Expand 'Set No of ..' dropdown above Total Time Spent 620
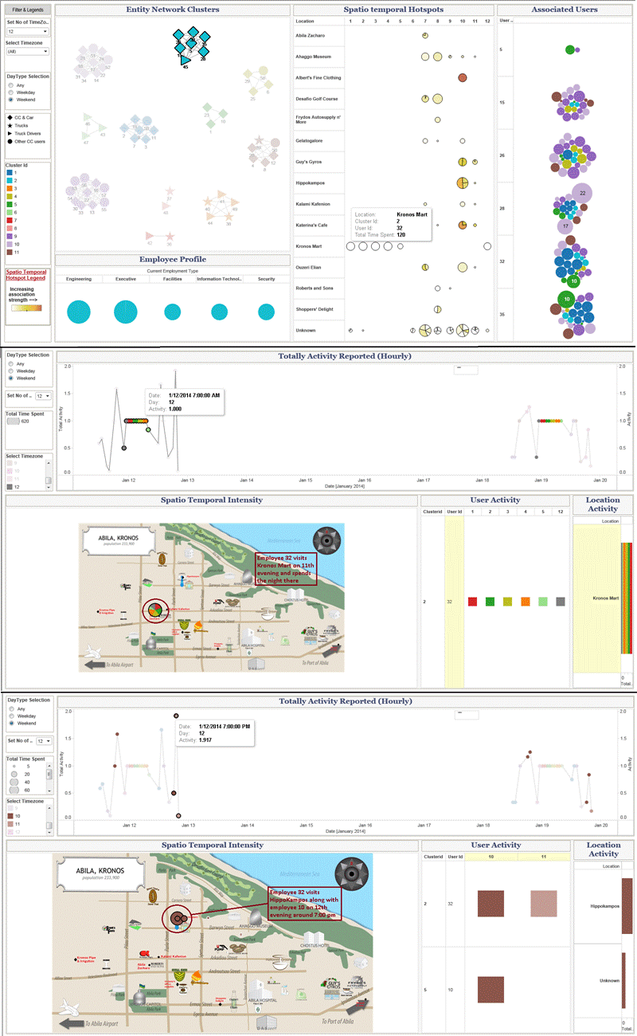 (x=39, y=395)
